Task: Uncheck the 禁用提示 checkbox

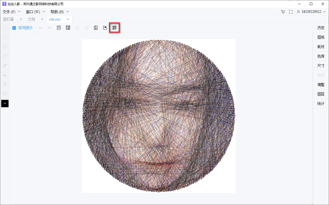Action: point(14,28)
